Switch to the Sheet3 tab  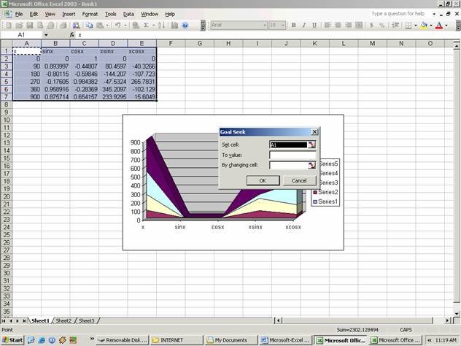click(x=86, y=320)
